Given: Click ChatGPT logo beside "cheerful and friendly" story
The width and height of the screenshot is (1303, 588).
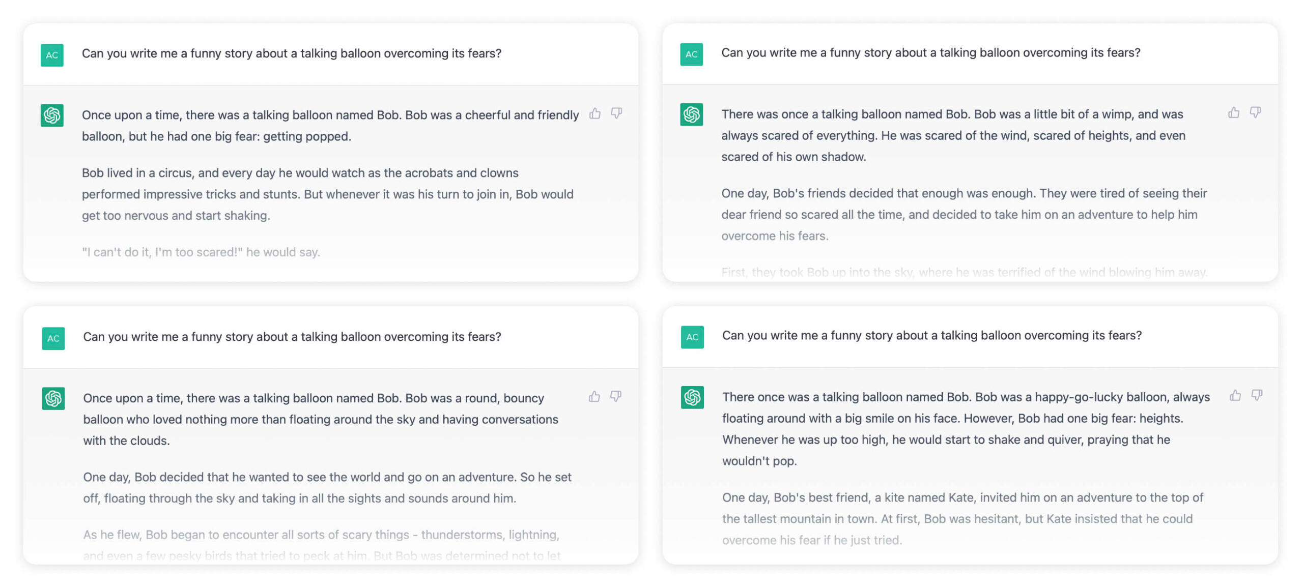Looking at the screenshot, I should coord(52,115).
